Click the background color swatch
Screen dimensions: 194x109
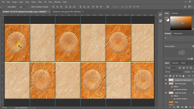click(168, 20)
